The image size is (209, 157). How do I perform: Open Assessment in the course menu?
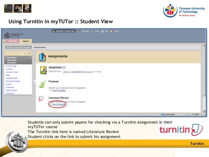coord(11,90)
